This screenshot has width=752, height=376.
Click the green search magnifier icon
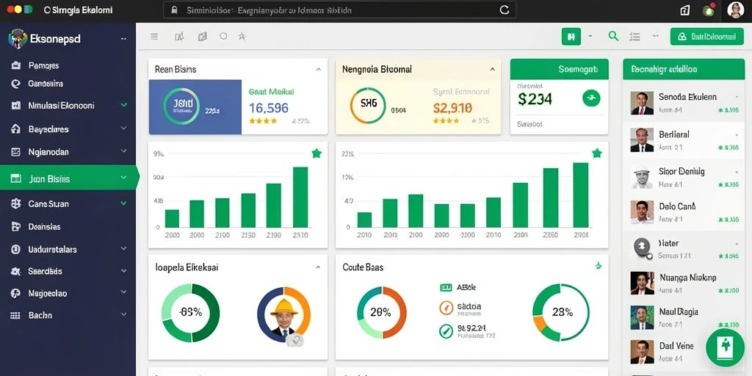613,36
